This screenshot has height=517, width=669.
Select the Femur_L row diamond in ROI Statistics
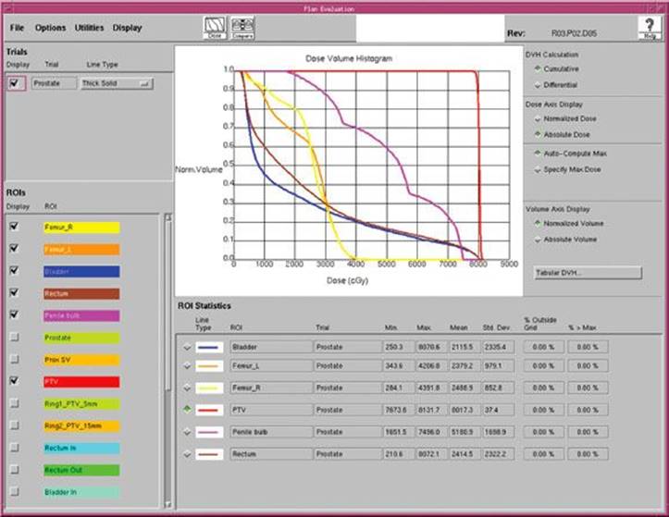[187, 366]
